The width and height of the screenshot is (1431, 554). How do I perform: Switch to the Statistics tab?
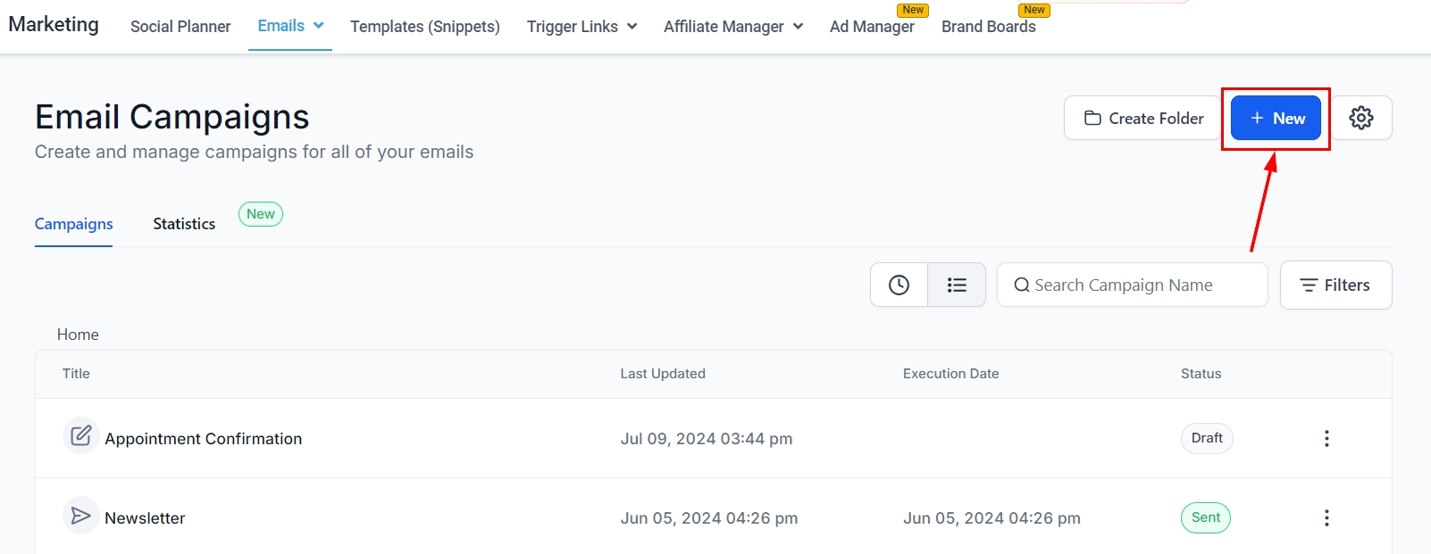(184, 224)
